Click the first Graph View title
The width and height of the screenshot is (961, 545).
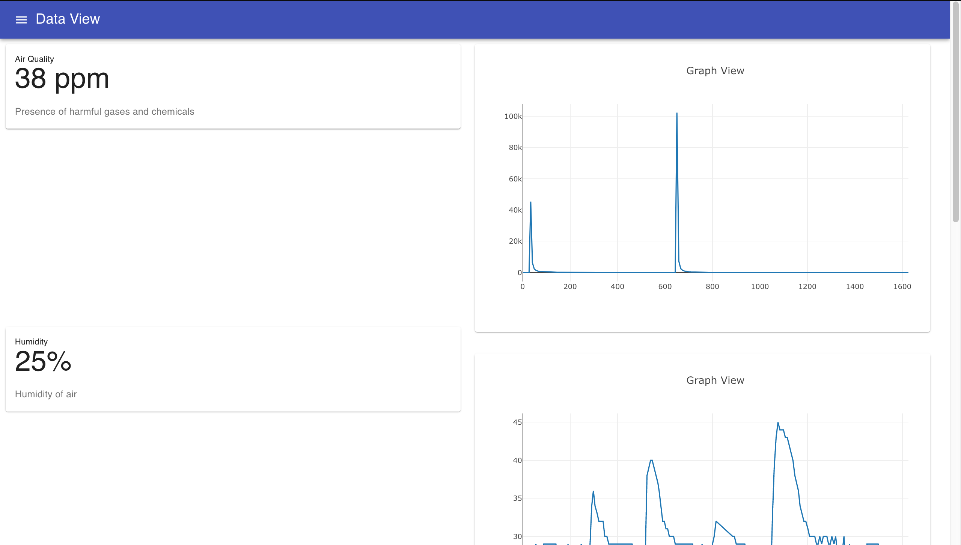tap(715, 71)
